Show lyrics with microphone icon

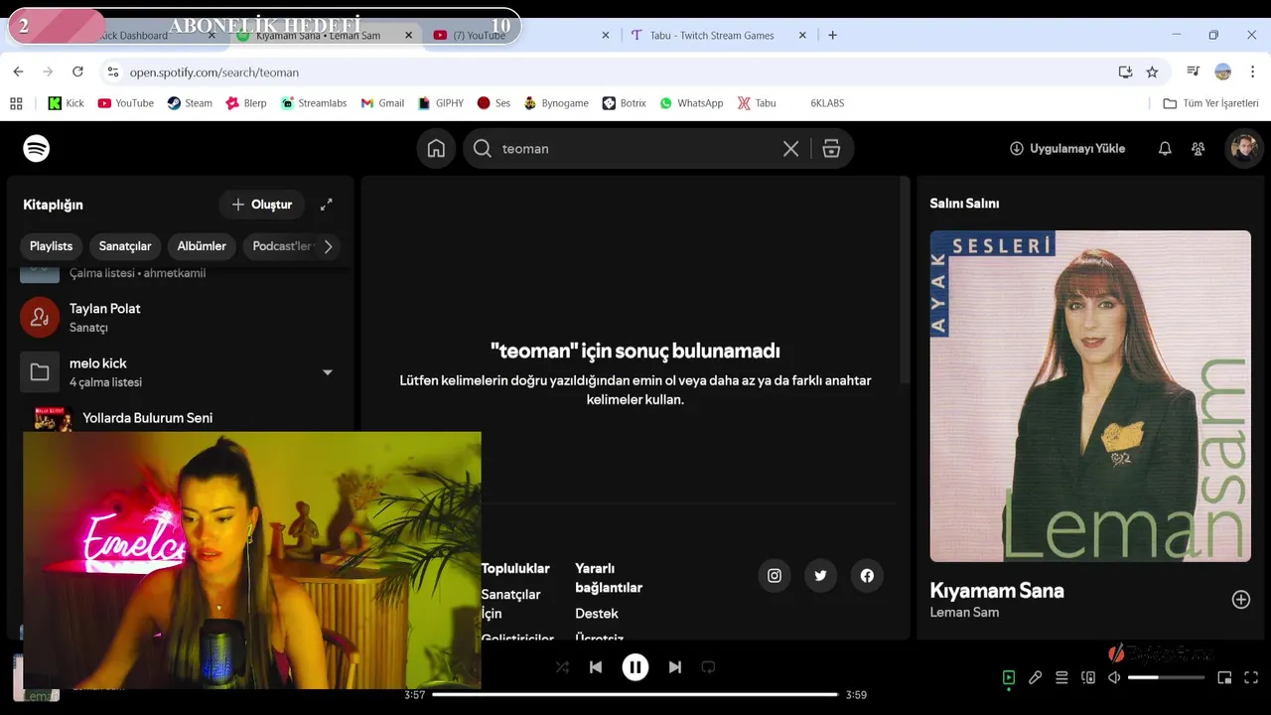coord(1035,678)
